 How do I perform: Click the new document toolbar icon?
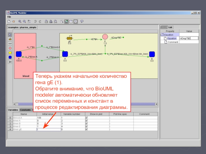(x=9, y=22)
